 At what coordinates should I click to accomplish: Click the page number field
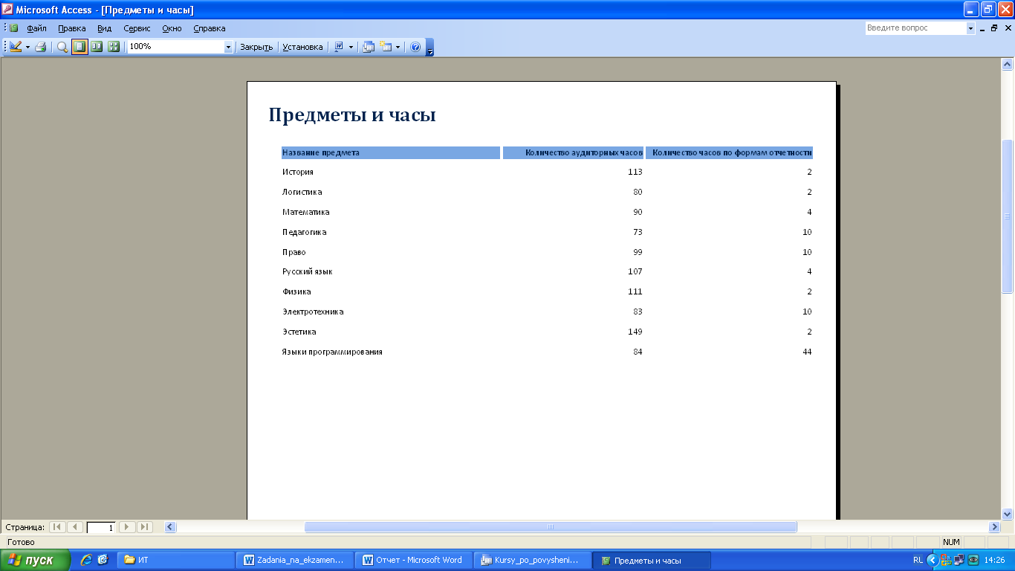[x=101, y=527]
